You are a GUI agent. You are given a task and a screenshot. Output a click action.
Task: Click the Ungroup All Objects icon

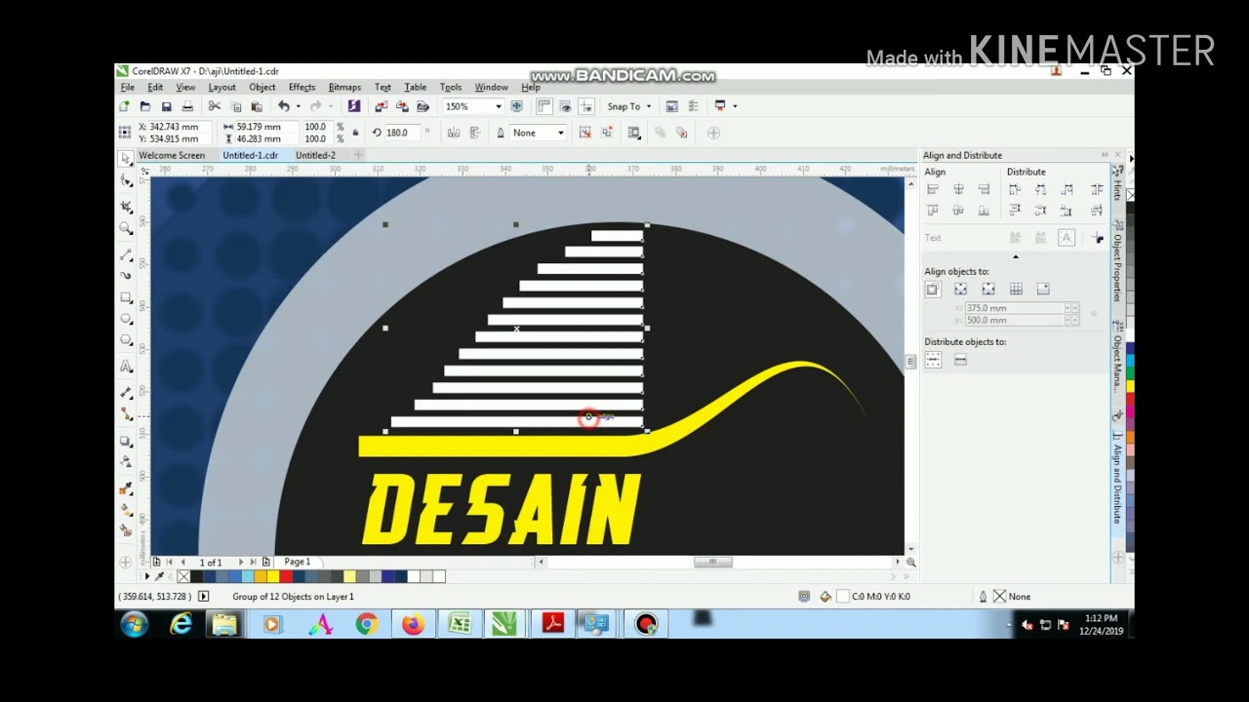coord(607,133)
